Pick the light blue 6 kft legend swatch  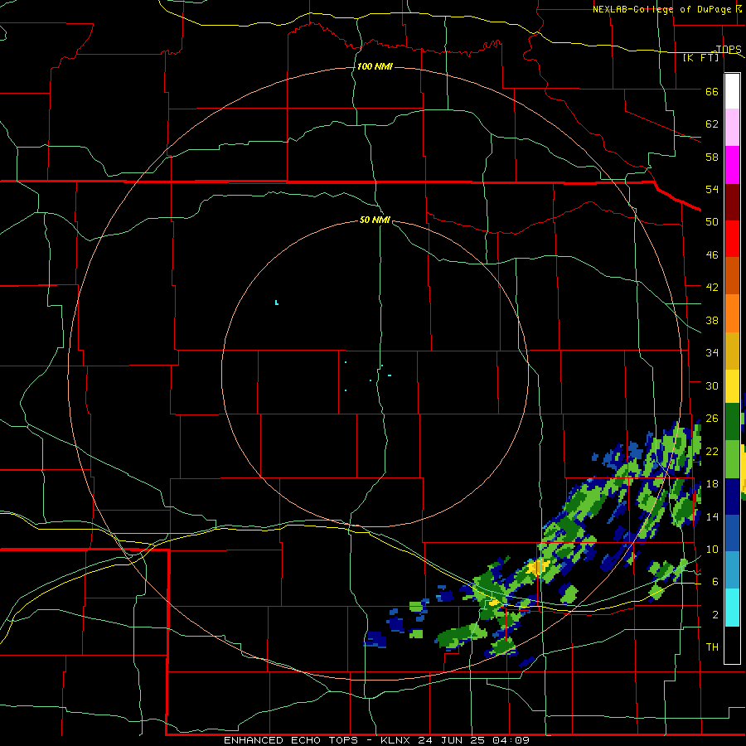(x=732, y=570)
